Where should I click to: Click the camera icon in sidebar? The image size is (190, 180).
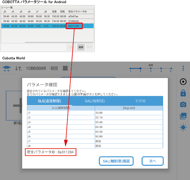point(183,105)
